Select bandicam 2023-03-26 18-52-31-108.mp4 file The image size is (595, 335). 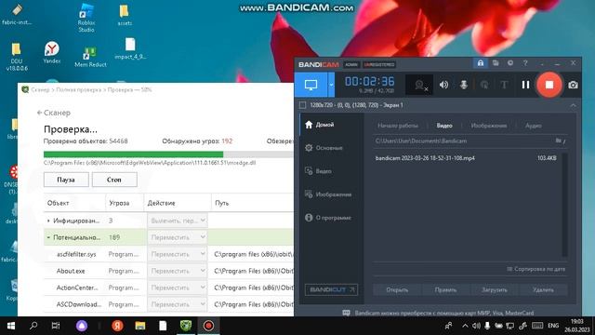point(466,158)
